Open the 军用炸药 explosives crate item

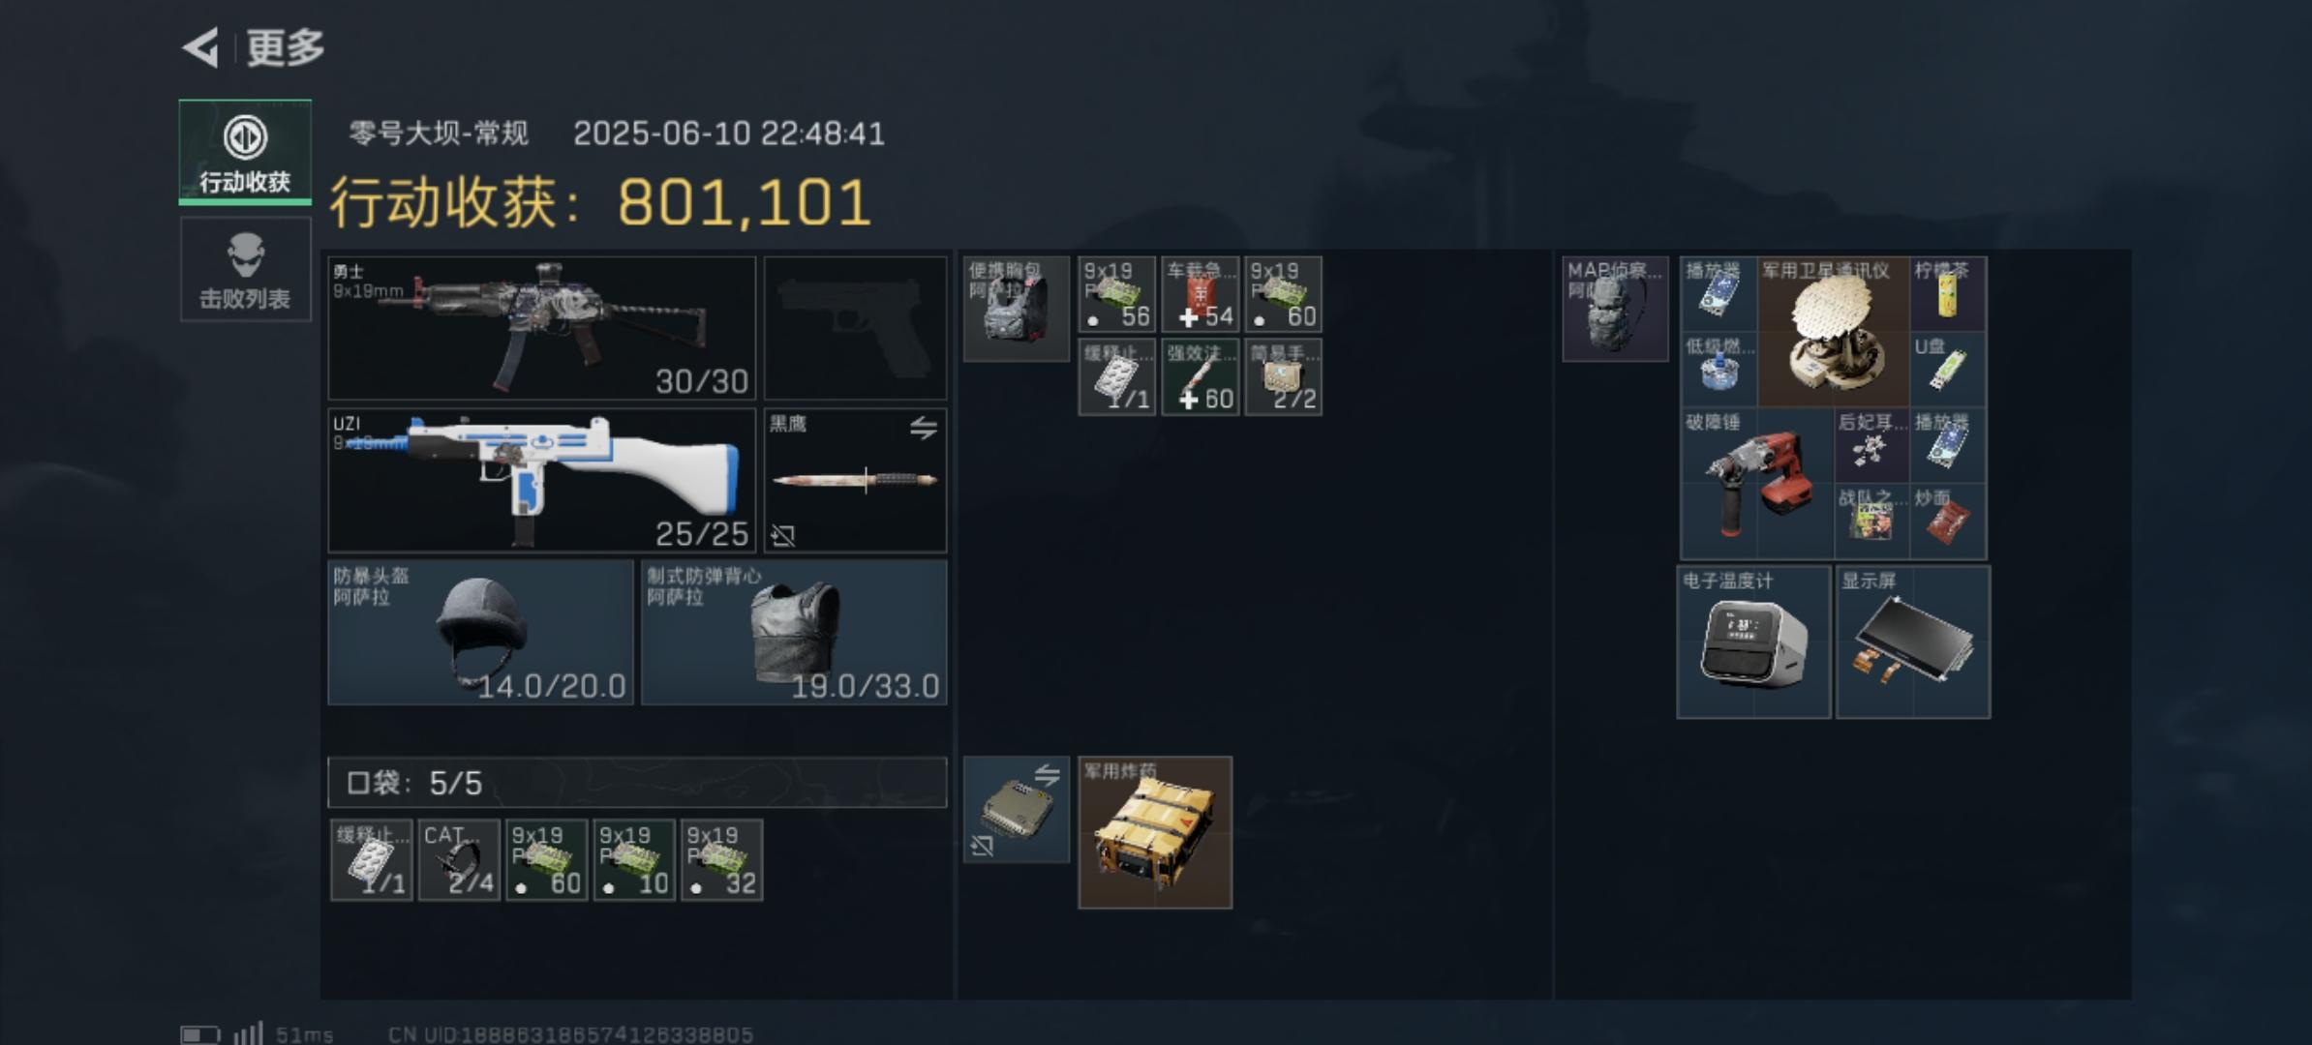(1155, 832)
